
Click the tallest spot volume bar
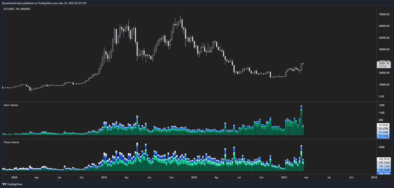pyautogui.click(x=301, y=120)
